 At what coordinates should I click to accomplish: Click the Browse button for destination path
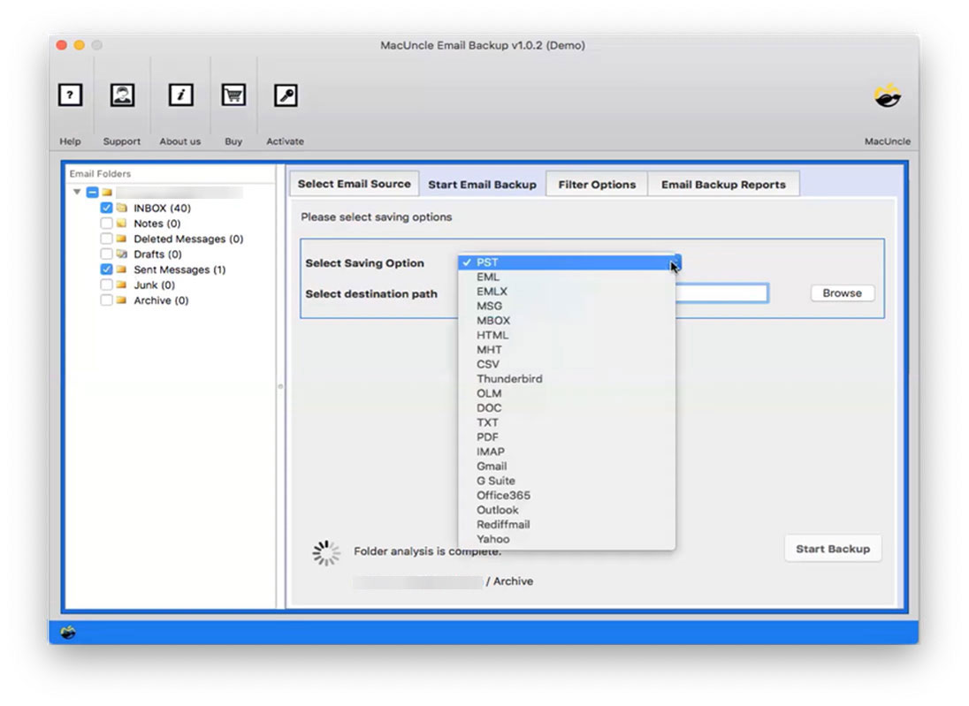coord(841,292)
